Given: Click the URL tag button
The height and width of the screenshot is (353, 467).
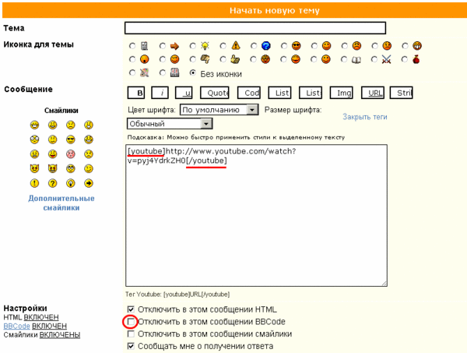Looking at the screenshot, I should 375,93.
